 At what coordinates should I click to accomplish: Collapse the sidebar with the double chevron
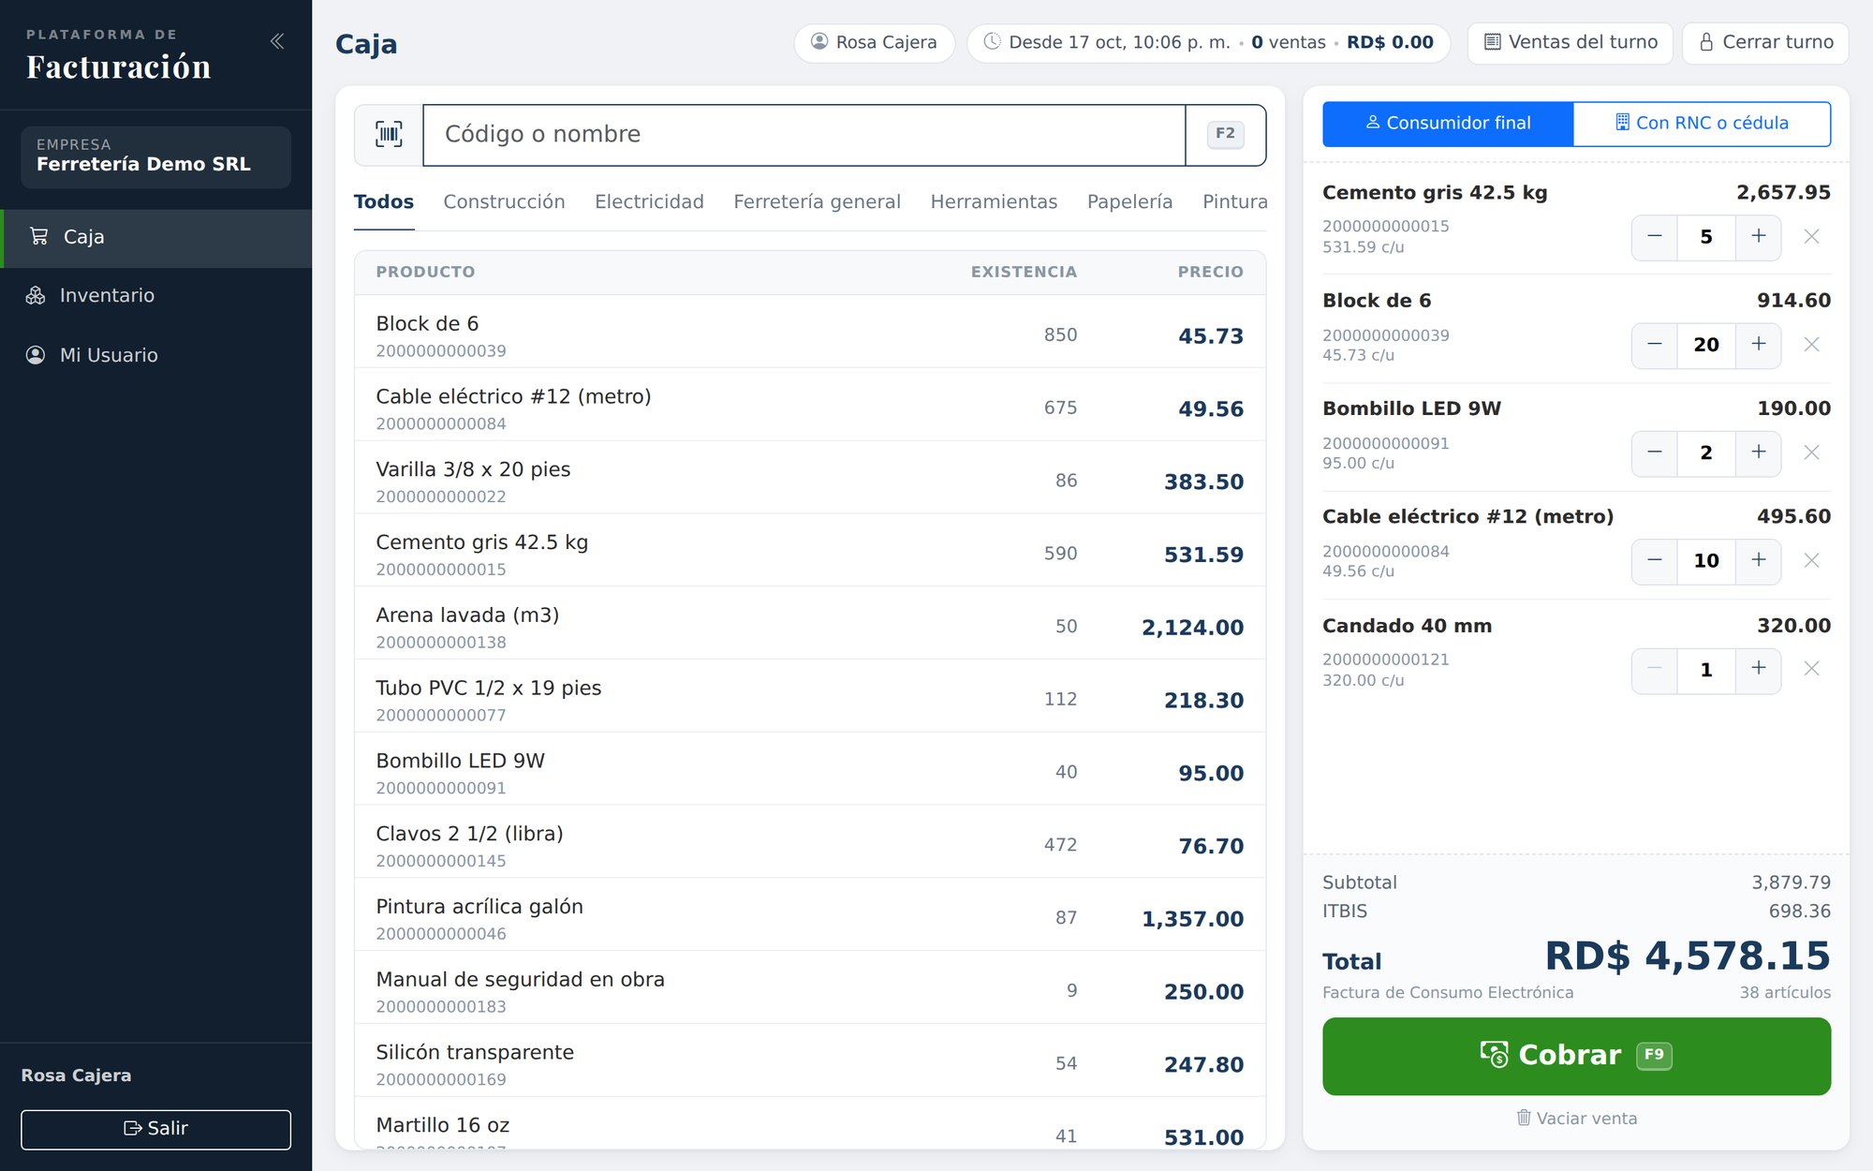point(277,41)
